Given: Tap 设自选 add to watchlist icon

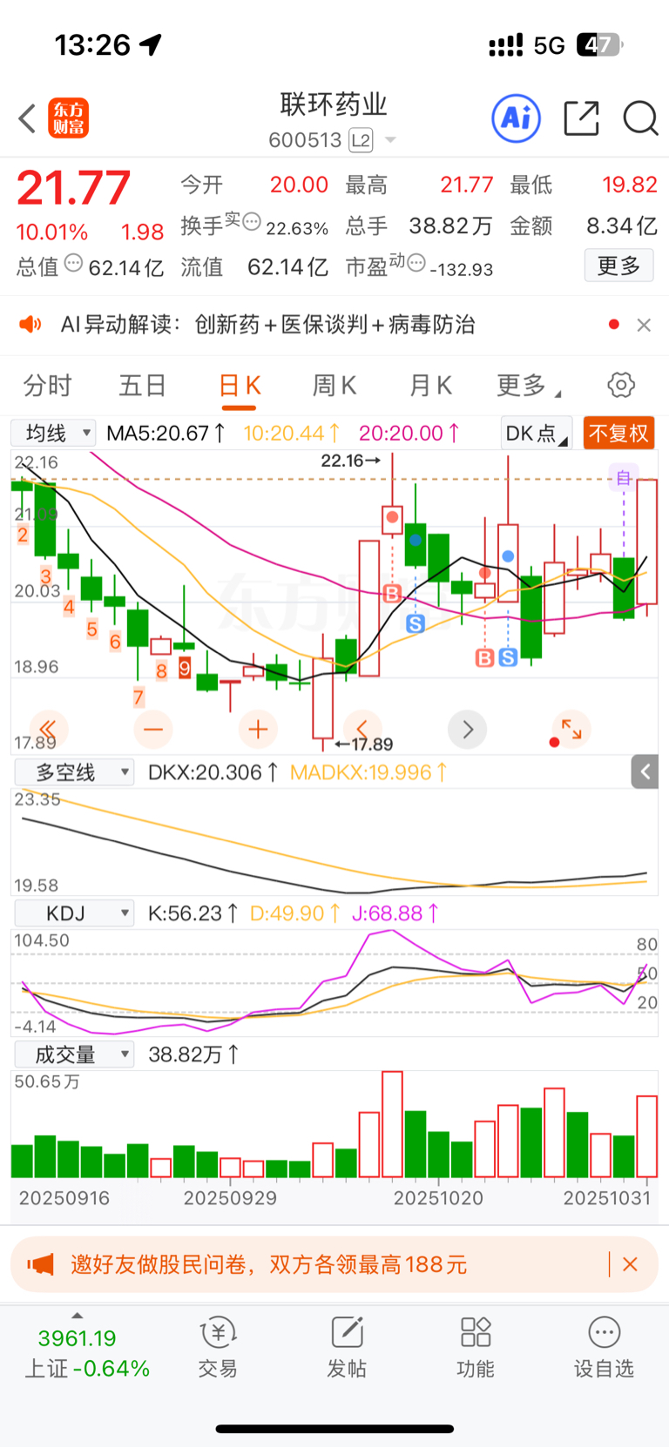Looking at the screenshot, I should pyautogui.click(x=604, y=1348).
